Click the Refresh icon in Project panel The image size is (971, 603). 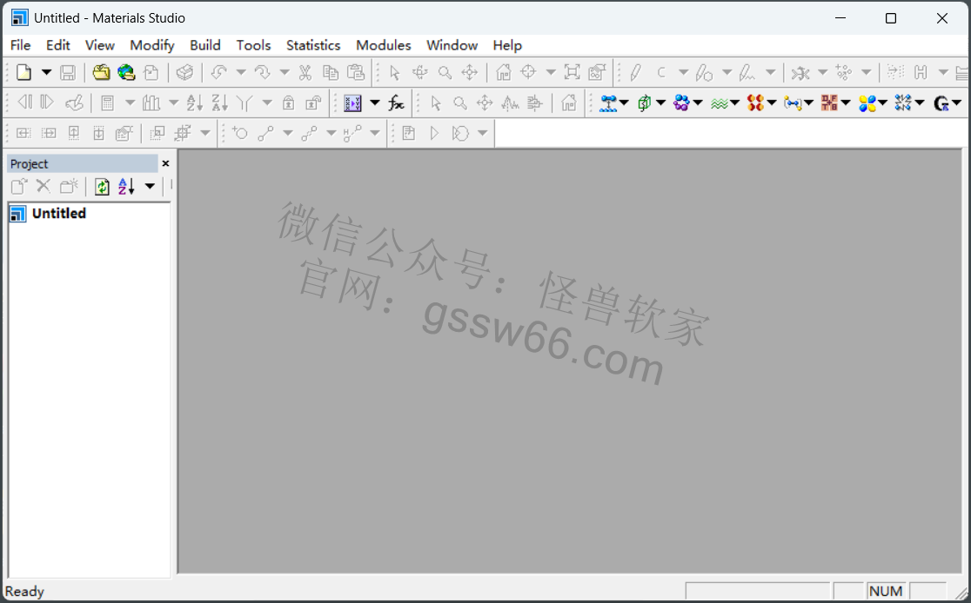pyautogui.click(x=102, y=186)
